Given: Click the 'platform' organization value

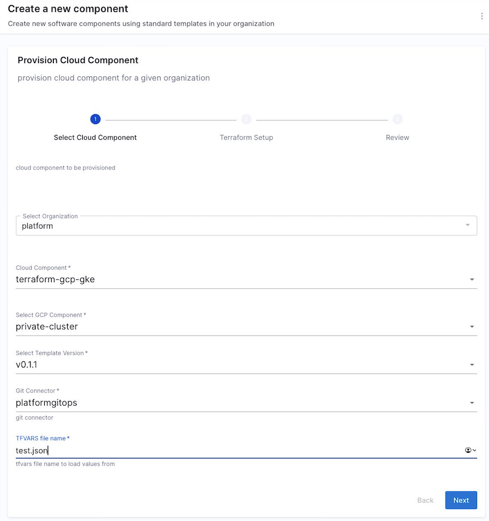Looking at the screenshot, I should click(x=37, y=226).
